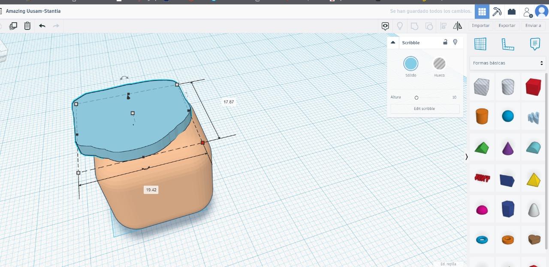Click the saved status text 'Se han guardado todos los cambios.'
The height and width of the screenshot is (267, 549).
click(x=431, y=11)
